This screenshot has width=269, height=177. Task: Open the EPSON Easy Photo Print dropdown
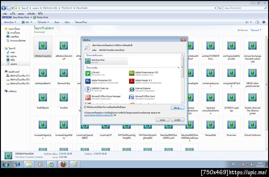coord(31,17)
